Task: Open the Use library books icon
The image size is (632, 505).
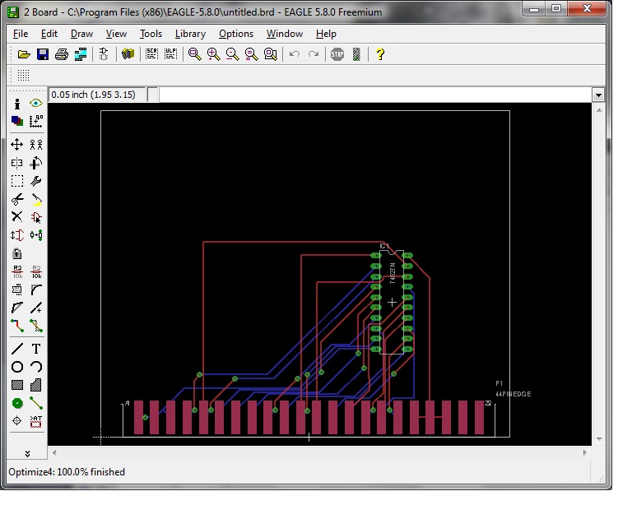Action: (128, 54)
